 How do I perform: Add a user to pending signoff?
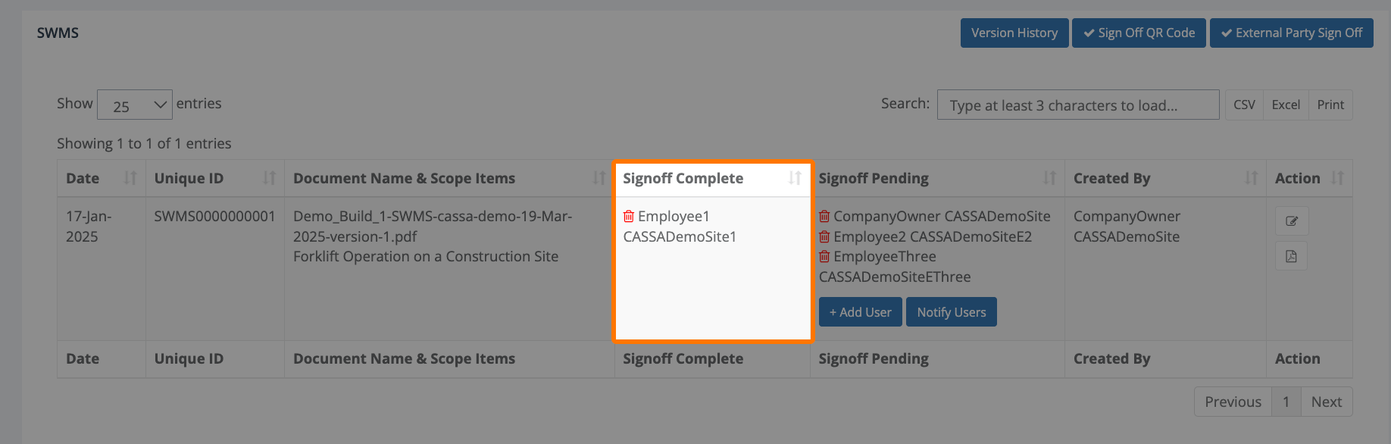(x=860, y=312)
